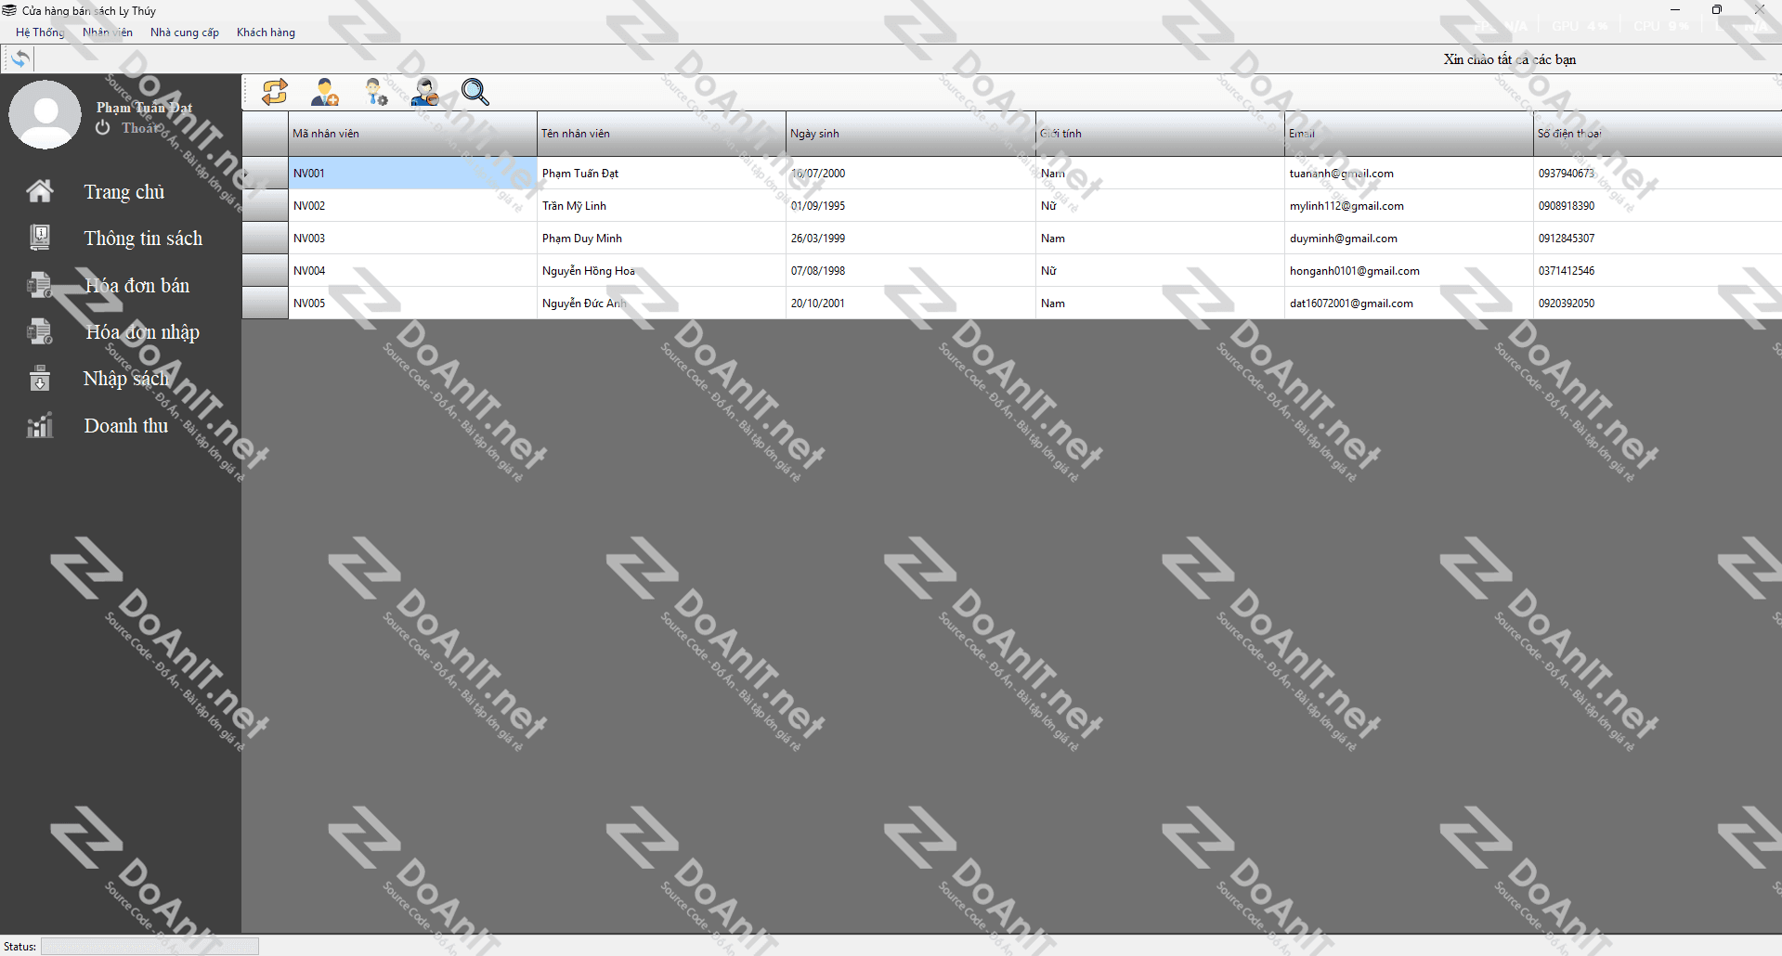Click birth date 01/09/1995

pyautogui.click(x=910, y=206)
